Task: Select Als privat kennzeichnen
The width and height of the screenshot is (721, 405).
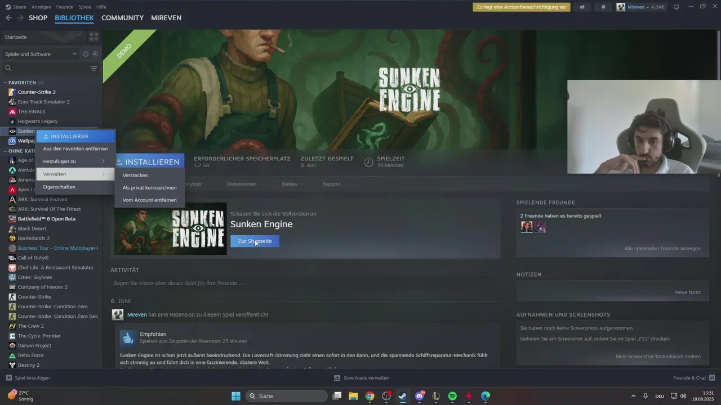Action: click(x=150, y=187)
